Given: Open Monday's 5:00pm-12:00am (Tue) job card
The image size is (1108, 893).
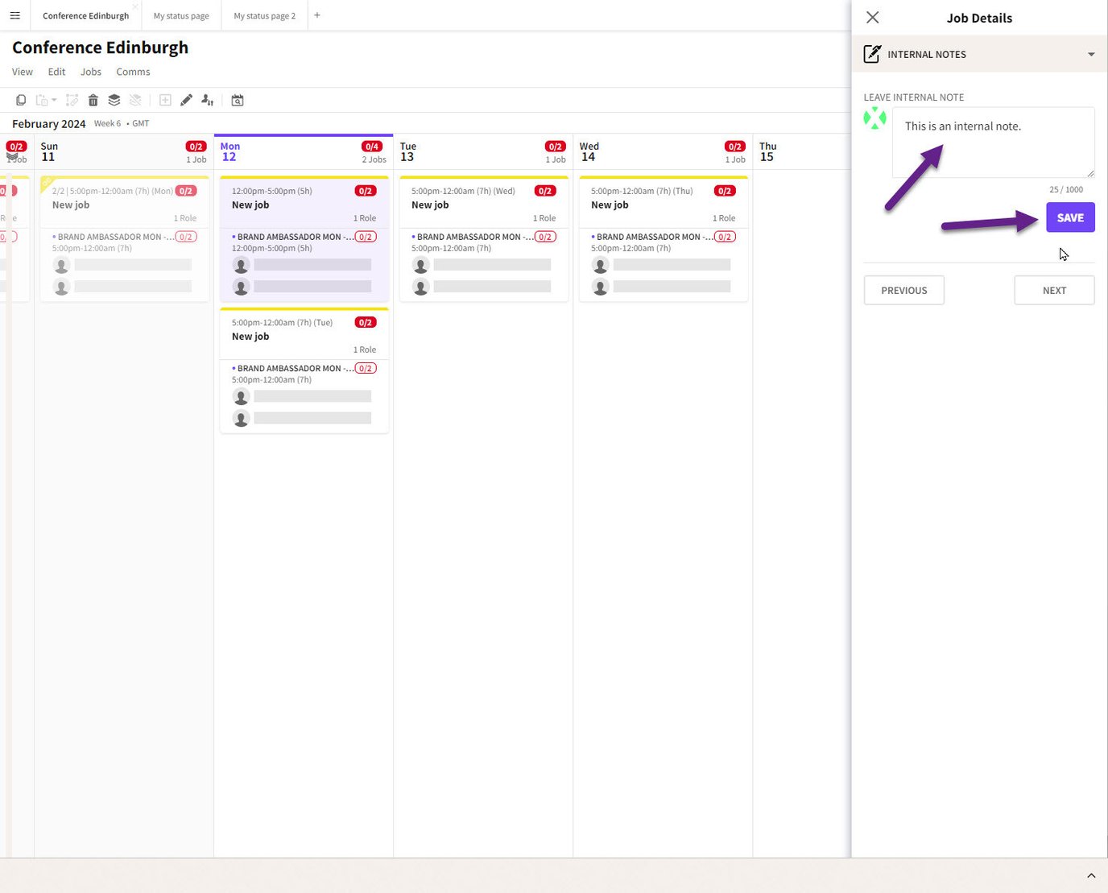Looking at the screenshot, I should click(304, 370).
